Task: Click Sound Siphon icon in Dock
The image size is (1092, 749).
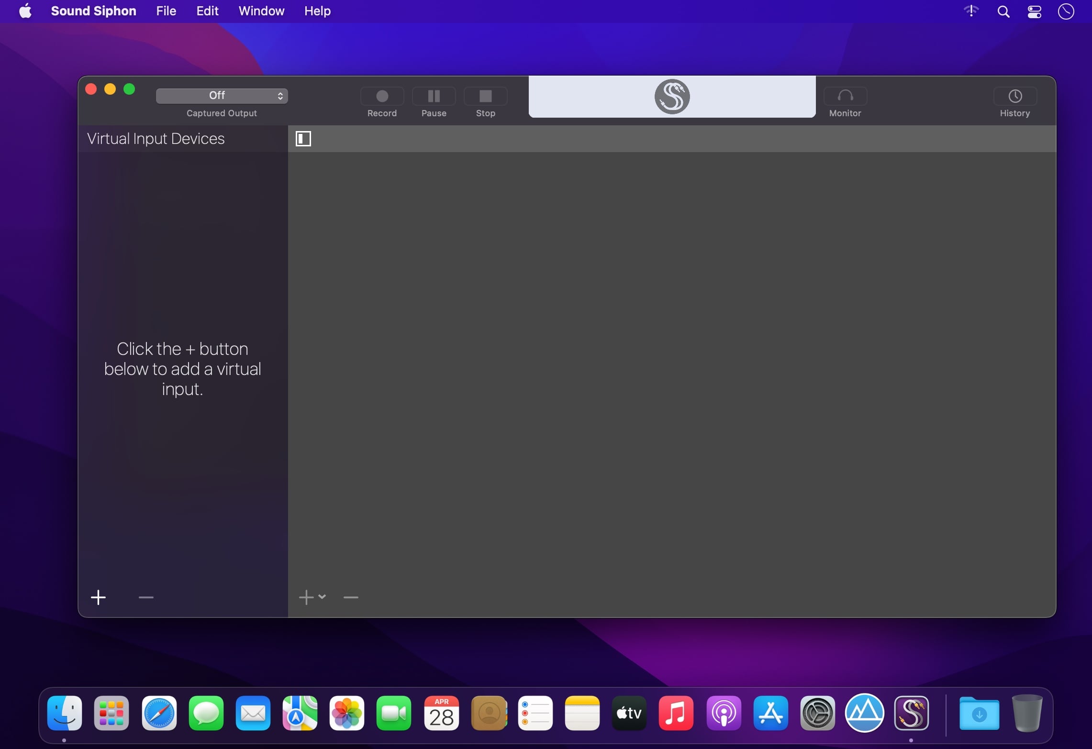Action: coord(911,714)
